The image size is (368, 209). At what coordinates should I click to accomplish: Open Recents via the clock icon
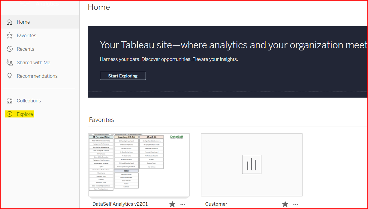click(10, 49)
